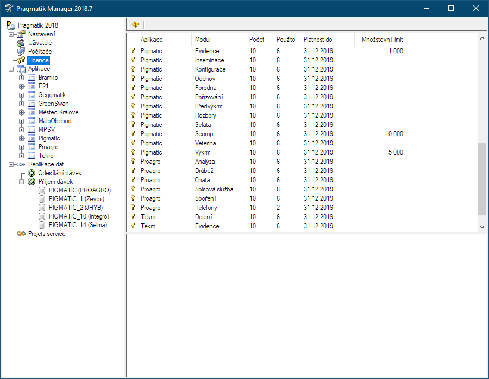Viewport: 489px width, 379px height.
Task: Click the license list scrollbar down arrow
Action: [482, 227]
